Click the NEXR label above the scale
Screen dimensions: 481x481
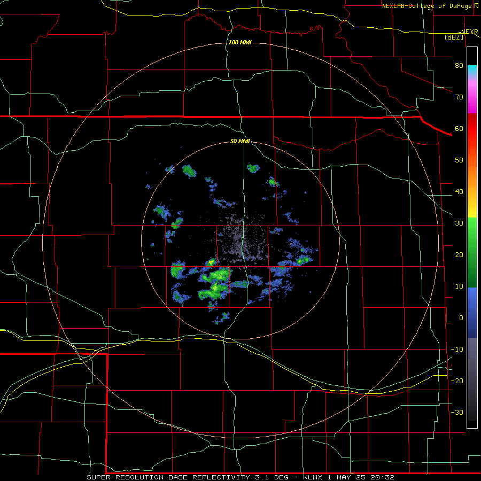[469, 32]
